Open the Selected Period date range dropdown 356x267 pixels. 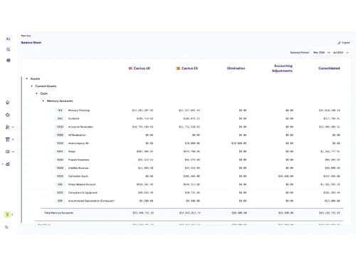point(331,53)
